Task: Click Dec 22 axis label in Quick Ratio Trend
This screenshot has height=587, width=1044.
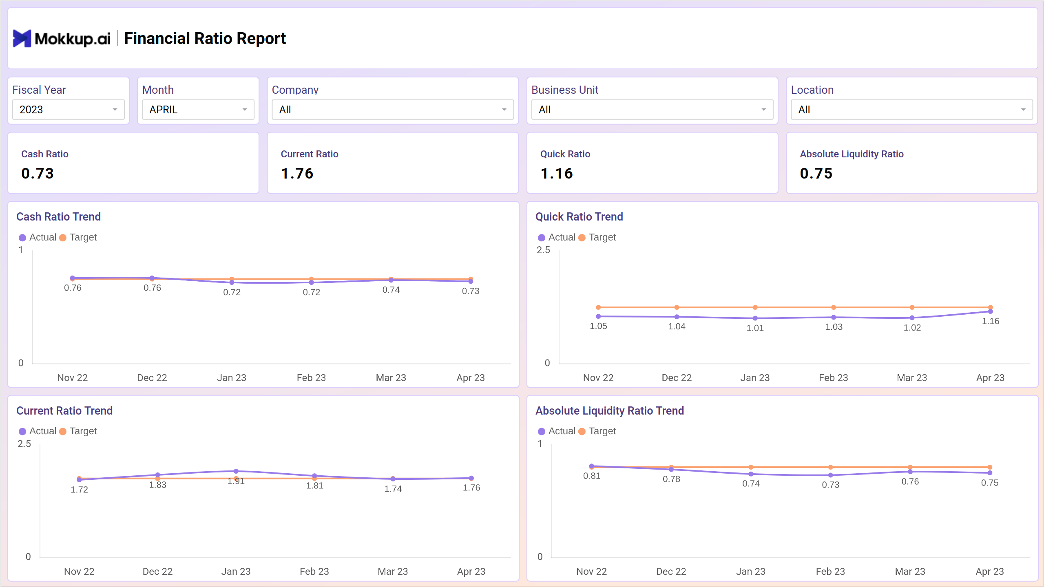Action: tap(677, 377)
